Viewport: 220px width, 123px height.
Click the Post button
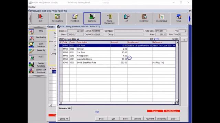click(101, 119)
